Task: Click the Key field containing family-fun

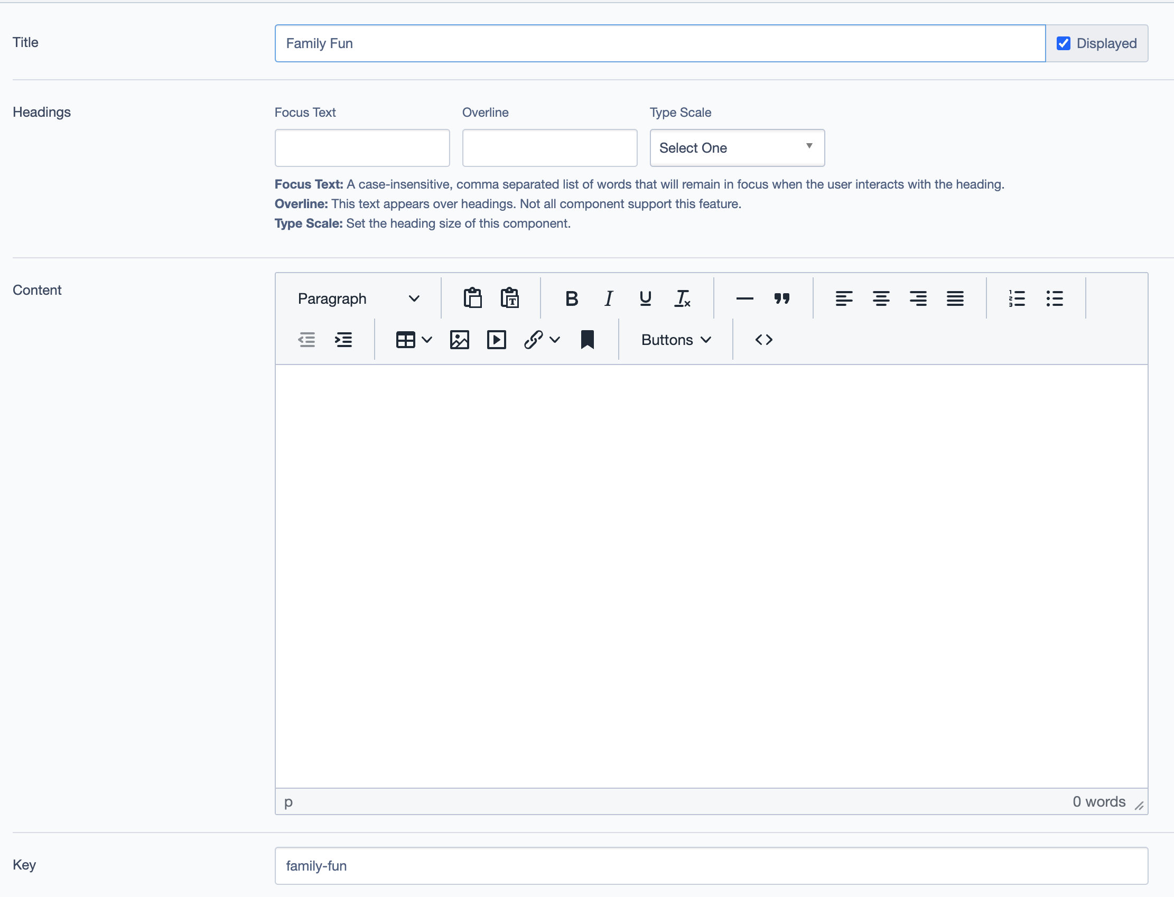Action: pos(711,865)
